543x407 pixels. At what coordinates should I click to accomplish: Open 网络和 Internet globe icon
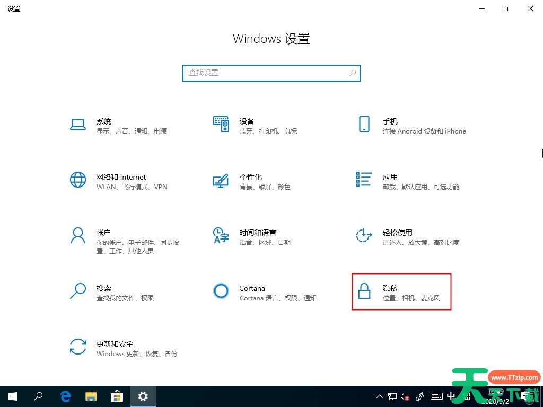click(78, 180)
